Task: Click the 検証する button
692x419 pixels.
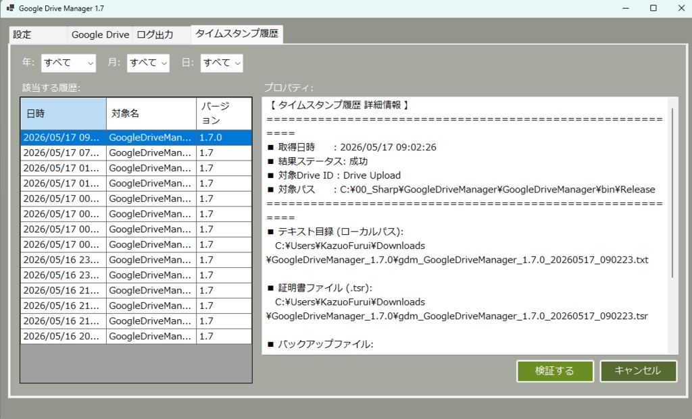Action: [555, 371]
